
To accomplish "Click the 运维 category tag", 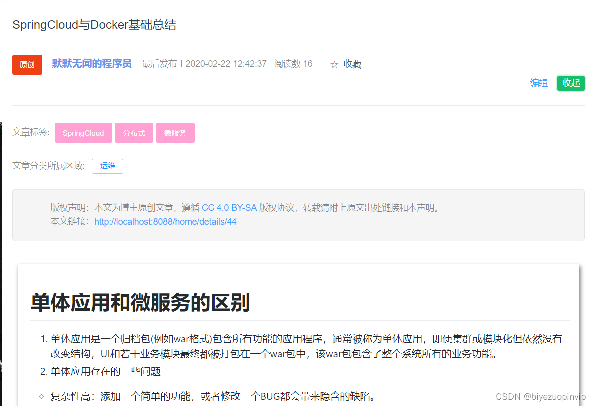I will point(108,166).
